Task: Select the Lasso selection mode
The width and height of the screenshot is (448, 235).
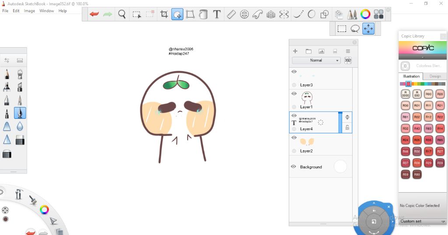Action: click(x=355, y=29)
